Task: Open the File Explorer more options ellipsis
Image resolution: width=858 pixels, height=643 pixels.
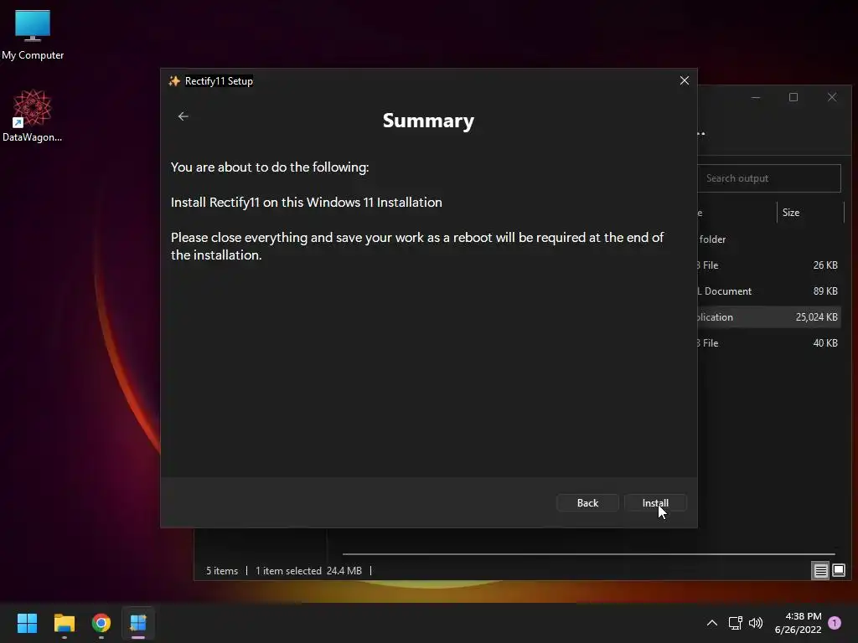Action: (x=701, y=133)
